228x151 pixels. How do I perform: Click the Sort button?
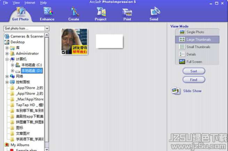point(194,71)
